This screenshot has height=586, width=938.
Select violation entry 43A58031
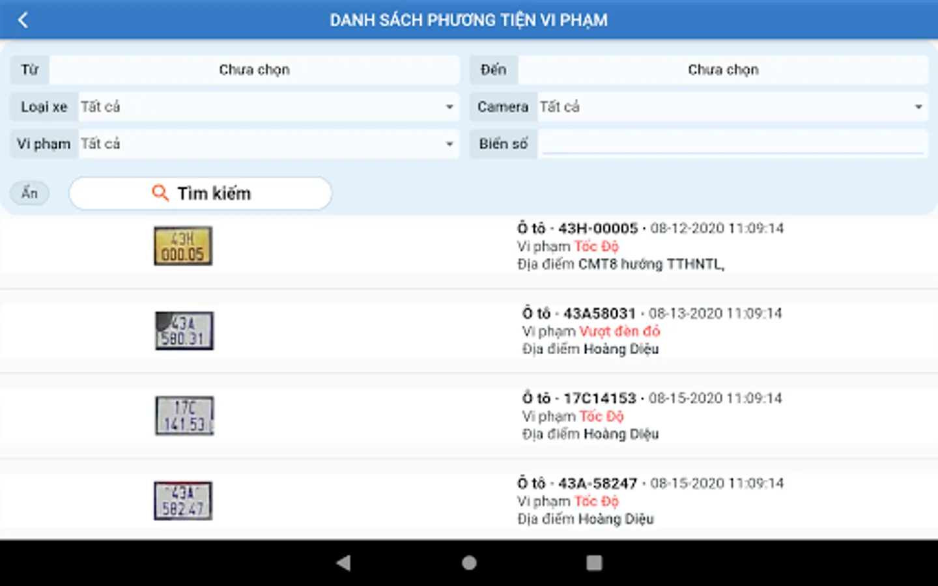[x=469, y=331]
